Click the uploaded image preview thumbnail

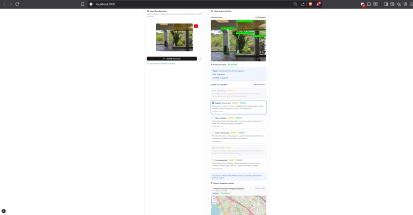point(174,37)
